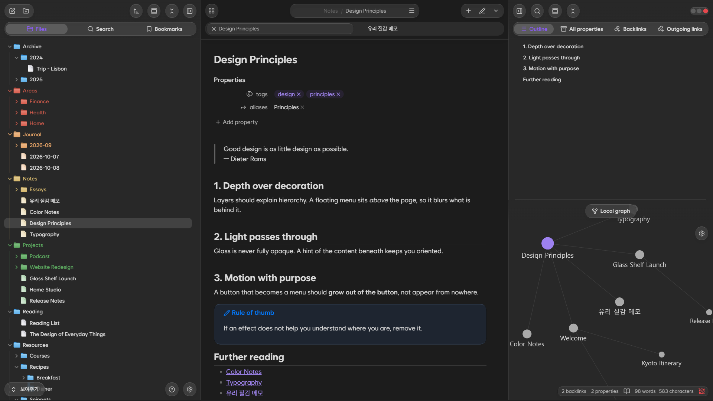The width and height of the screenshot is (713, 401).
Task: Collapse all folders using the collapse icon
Action: pyautogui.click(x=172, y=11)
